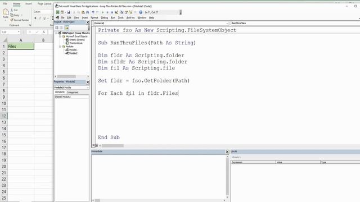The width and height of the screenshot is (360, 202).
Task: Click View Code icon in Project panel
Action: (57, 27)
